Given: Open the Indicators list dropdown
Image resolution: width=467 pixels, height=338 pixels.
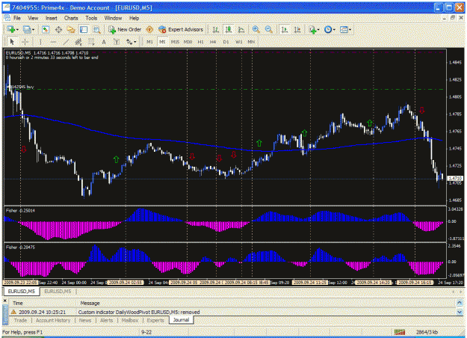Looking at the screenshot, I should coord(314,29).
